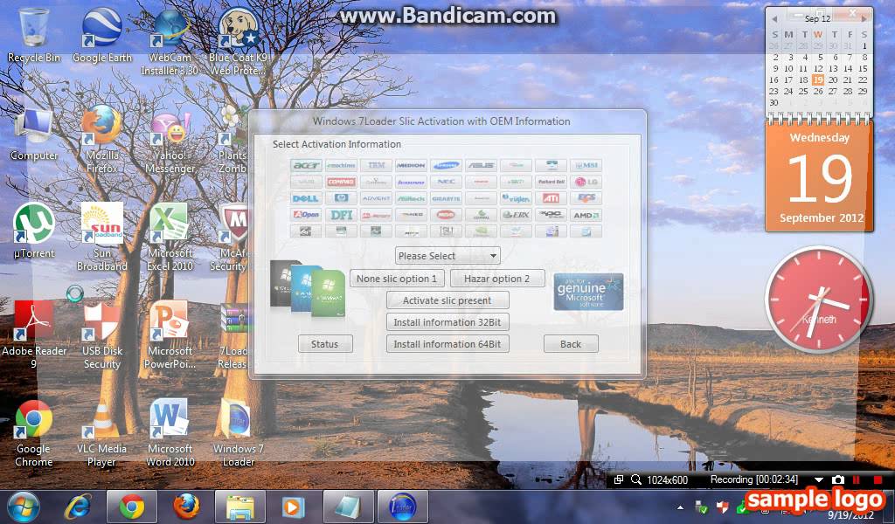
Task: Open µTorrent desktop shortcut
Action: click(34, 231)
